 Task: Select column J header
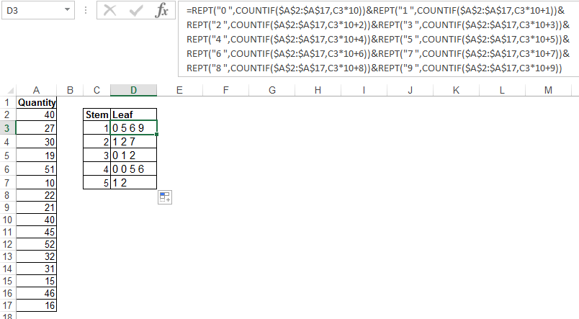[x=410, y=91]
